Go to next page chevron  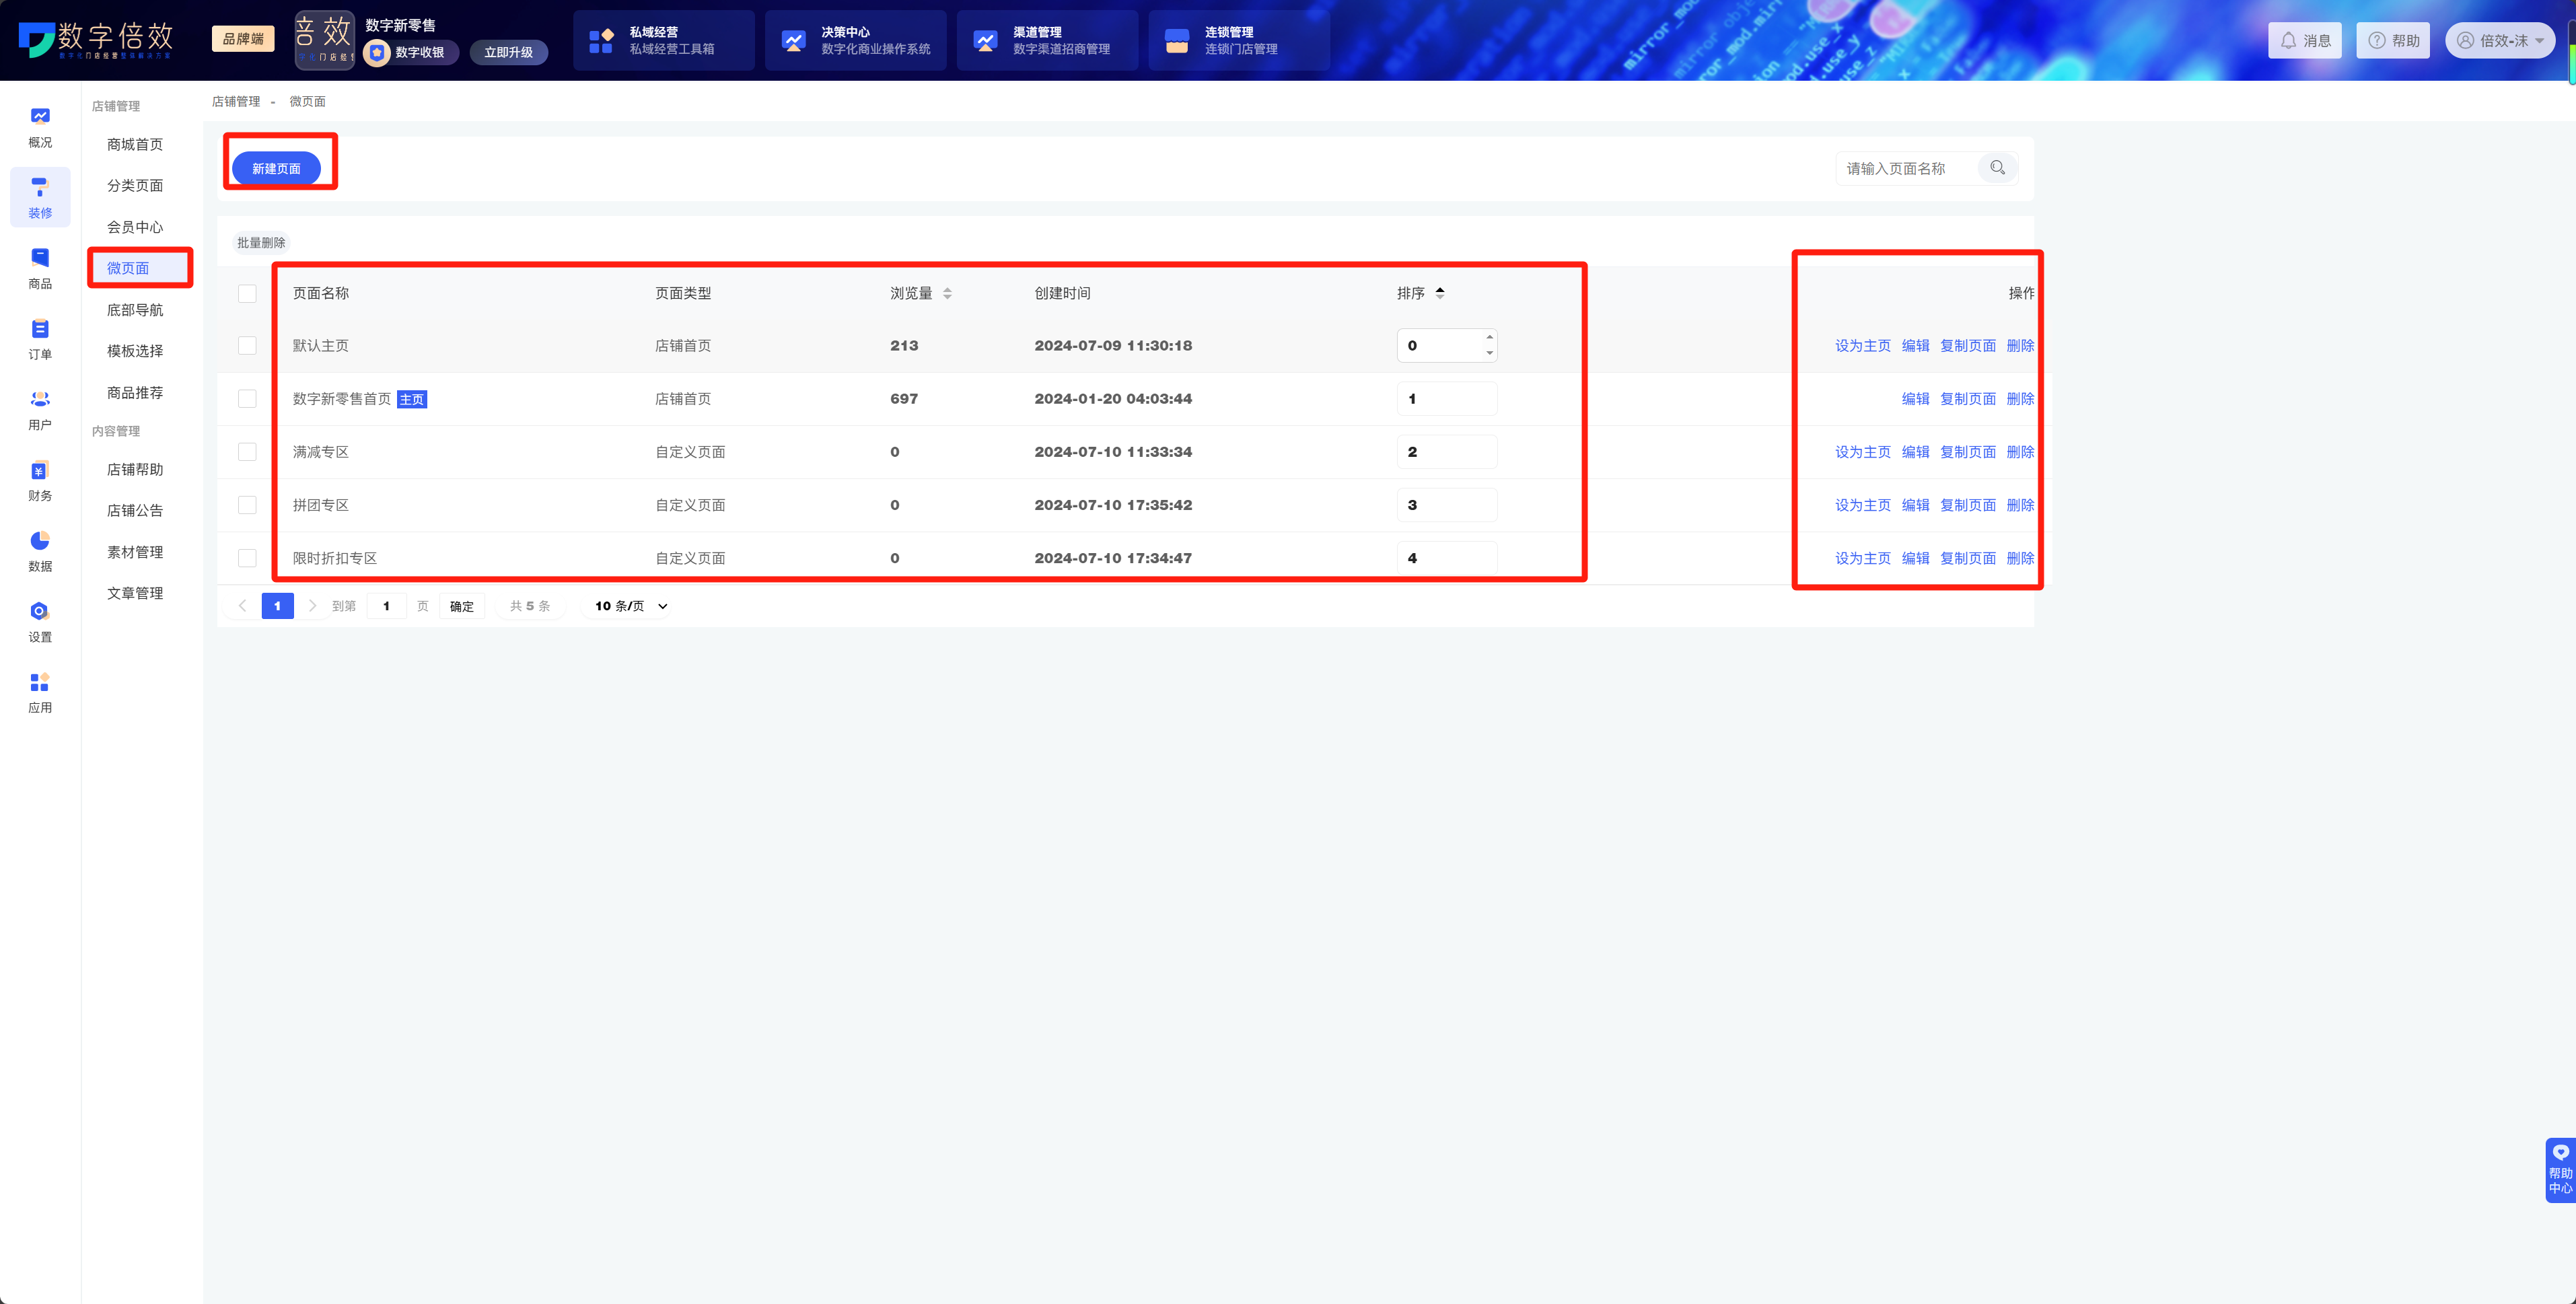point(312,606)
